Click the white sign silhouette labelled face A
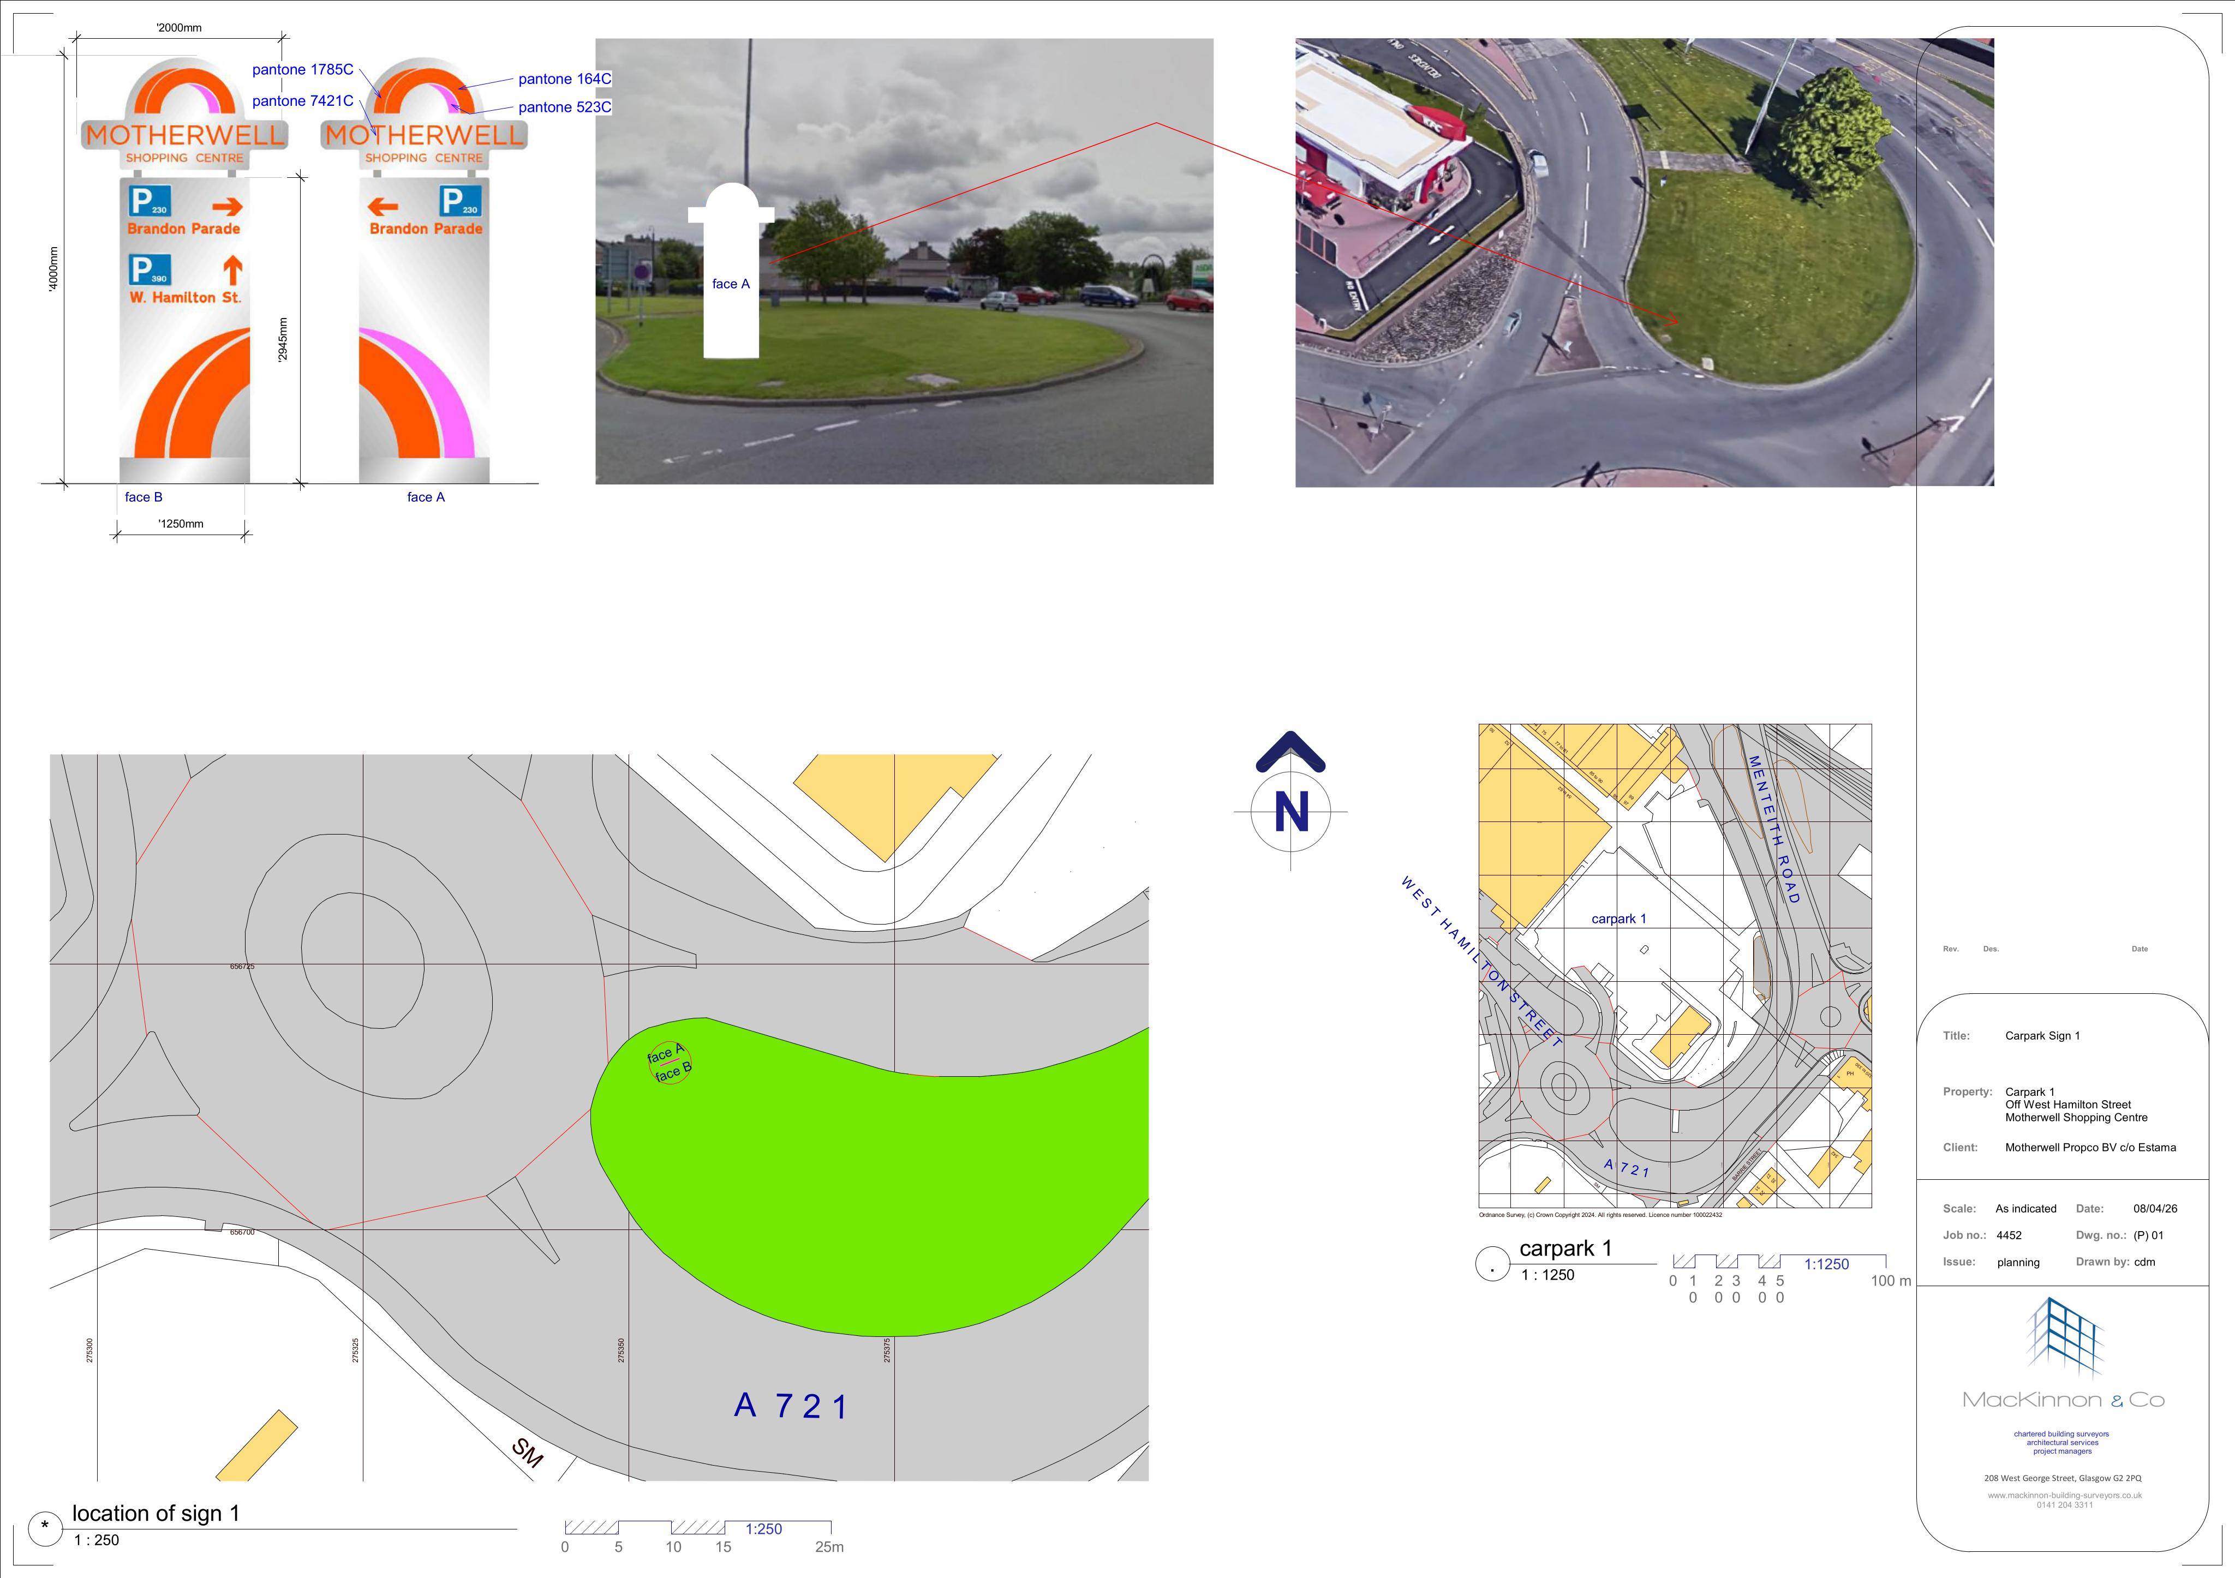 (731, 271)
